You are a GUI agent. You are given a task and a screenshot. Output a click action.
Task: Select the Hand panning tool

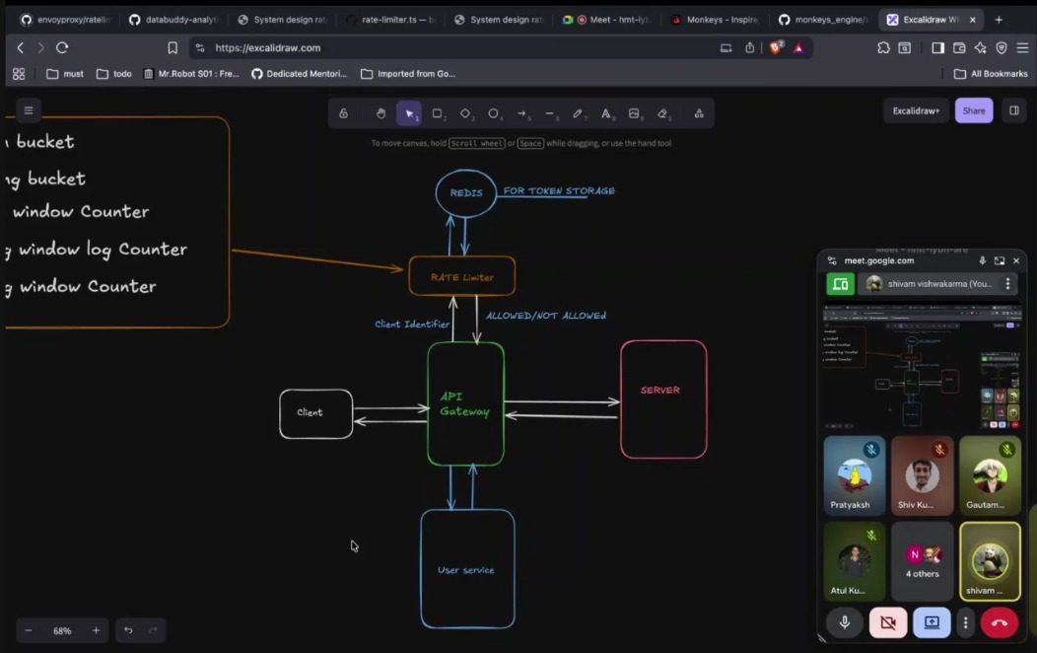pyautogui.click(x=380, y=113)
